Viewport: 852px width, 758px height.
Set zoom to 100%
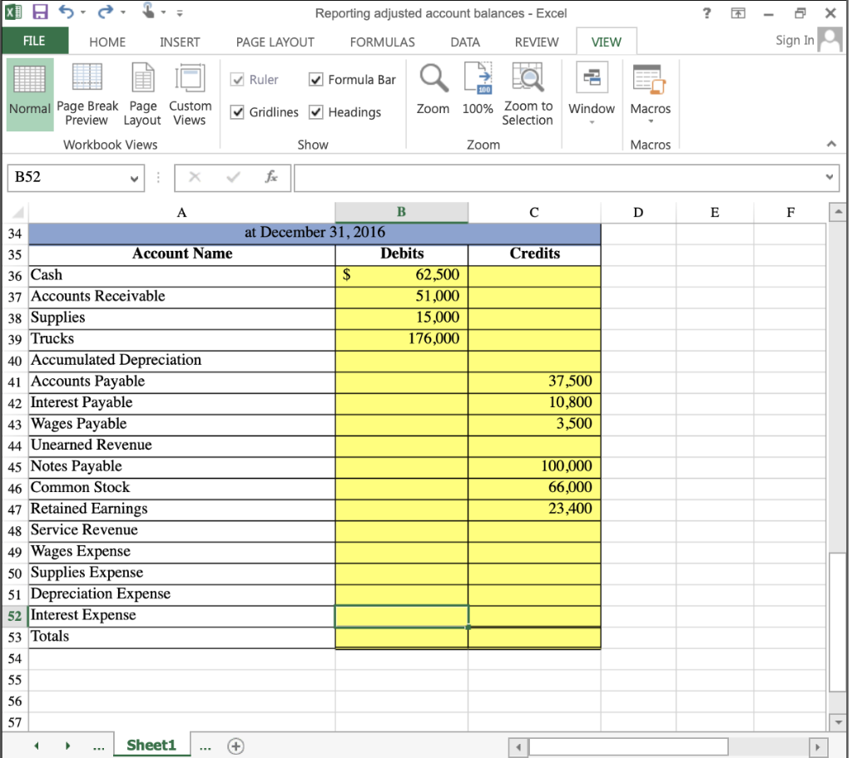tap(478, 93)
